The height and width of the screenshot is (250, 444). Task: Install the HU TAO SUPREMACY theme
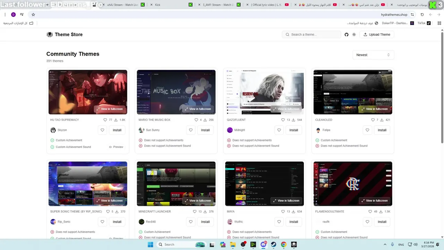(x=117, y=130)
